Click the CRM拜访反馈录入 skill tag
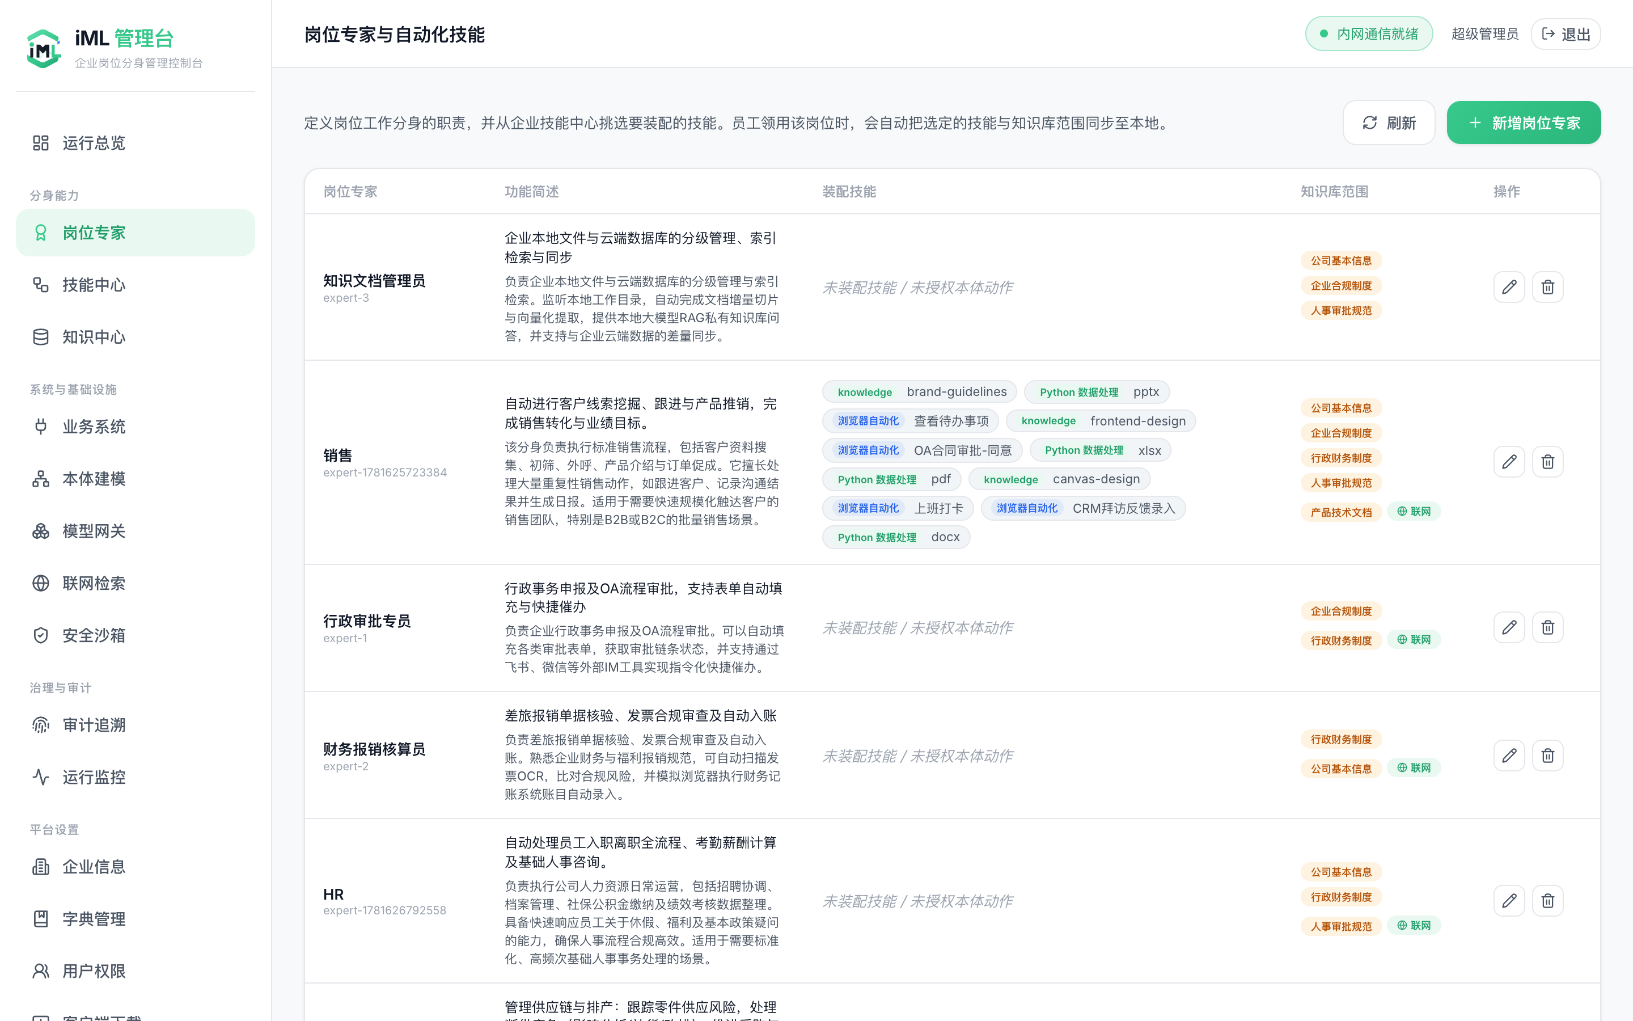This screenshot has height=1021, width=1633. coord(1083,508)
